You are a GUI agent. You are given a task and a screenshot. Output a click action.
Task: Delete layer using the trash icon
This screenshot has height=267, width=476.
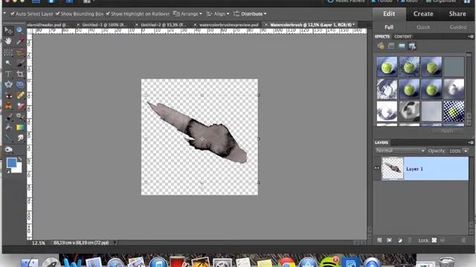pos(463,240)
